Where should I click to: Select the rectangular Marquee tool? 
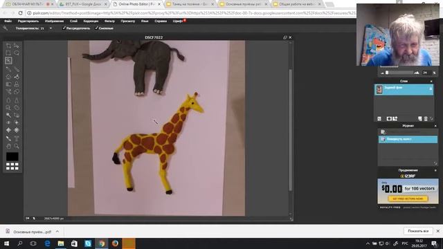pos(8,53)
